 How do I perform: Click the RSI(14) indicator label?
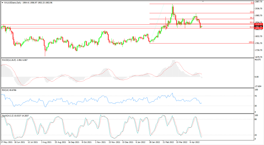tap(5, 90)
